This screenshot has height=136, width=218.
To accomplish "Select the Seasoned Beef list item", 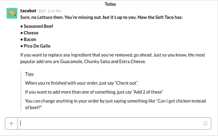I will (37, 26).
